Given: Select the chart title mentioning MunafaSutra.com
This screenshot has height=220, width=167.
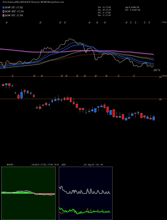Looking at the screenshot, I should (33, 2).
